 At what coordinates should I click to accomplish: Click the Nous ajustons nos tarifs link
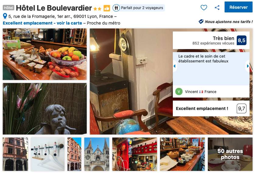(229, 22)
